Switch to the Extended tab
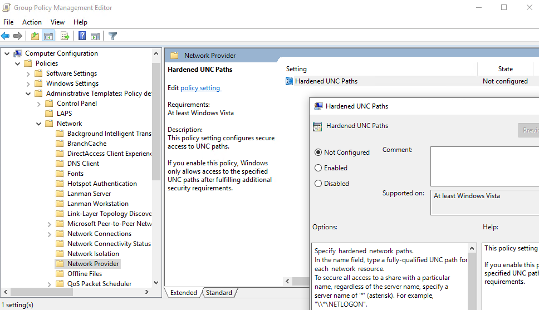The image size is (539, 310). click(x=184, y=293)
